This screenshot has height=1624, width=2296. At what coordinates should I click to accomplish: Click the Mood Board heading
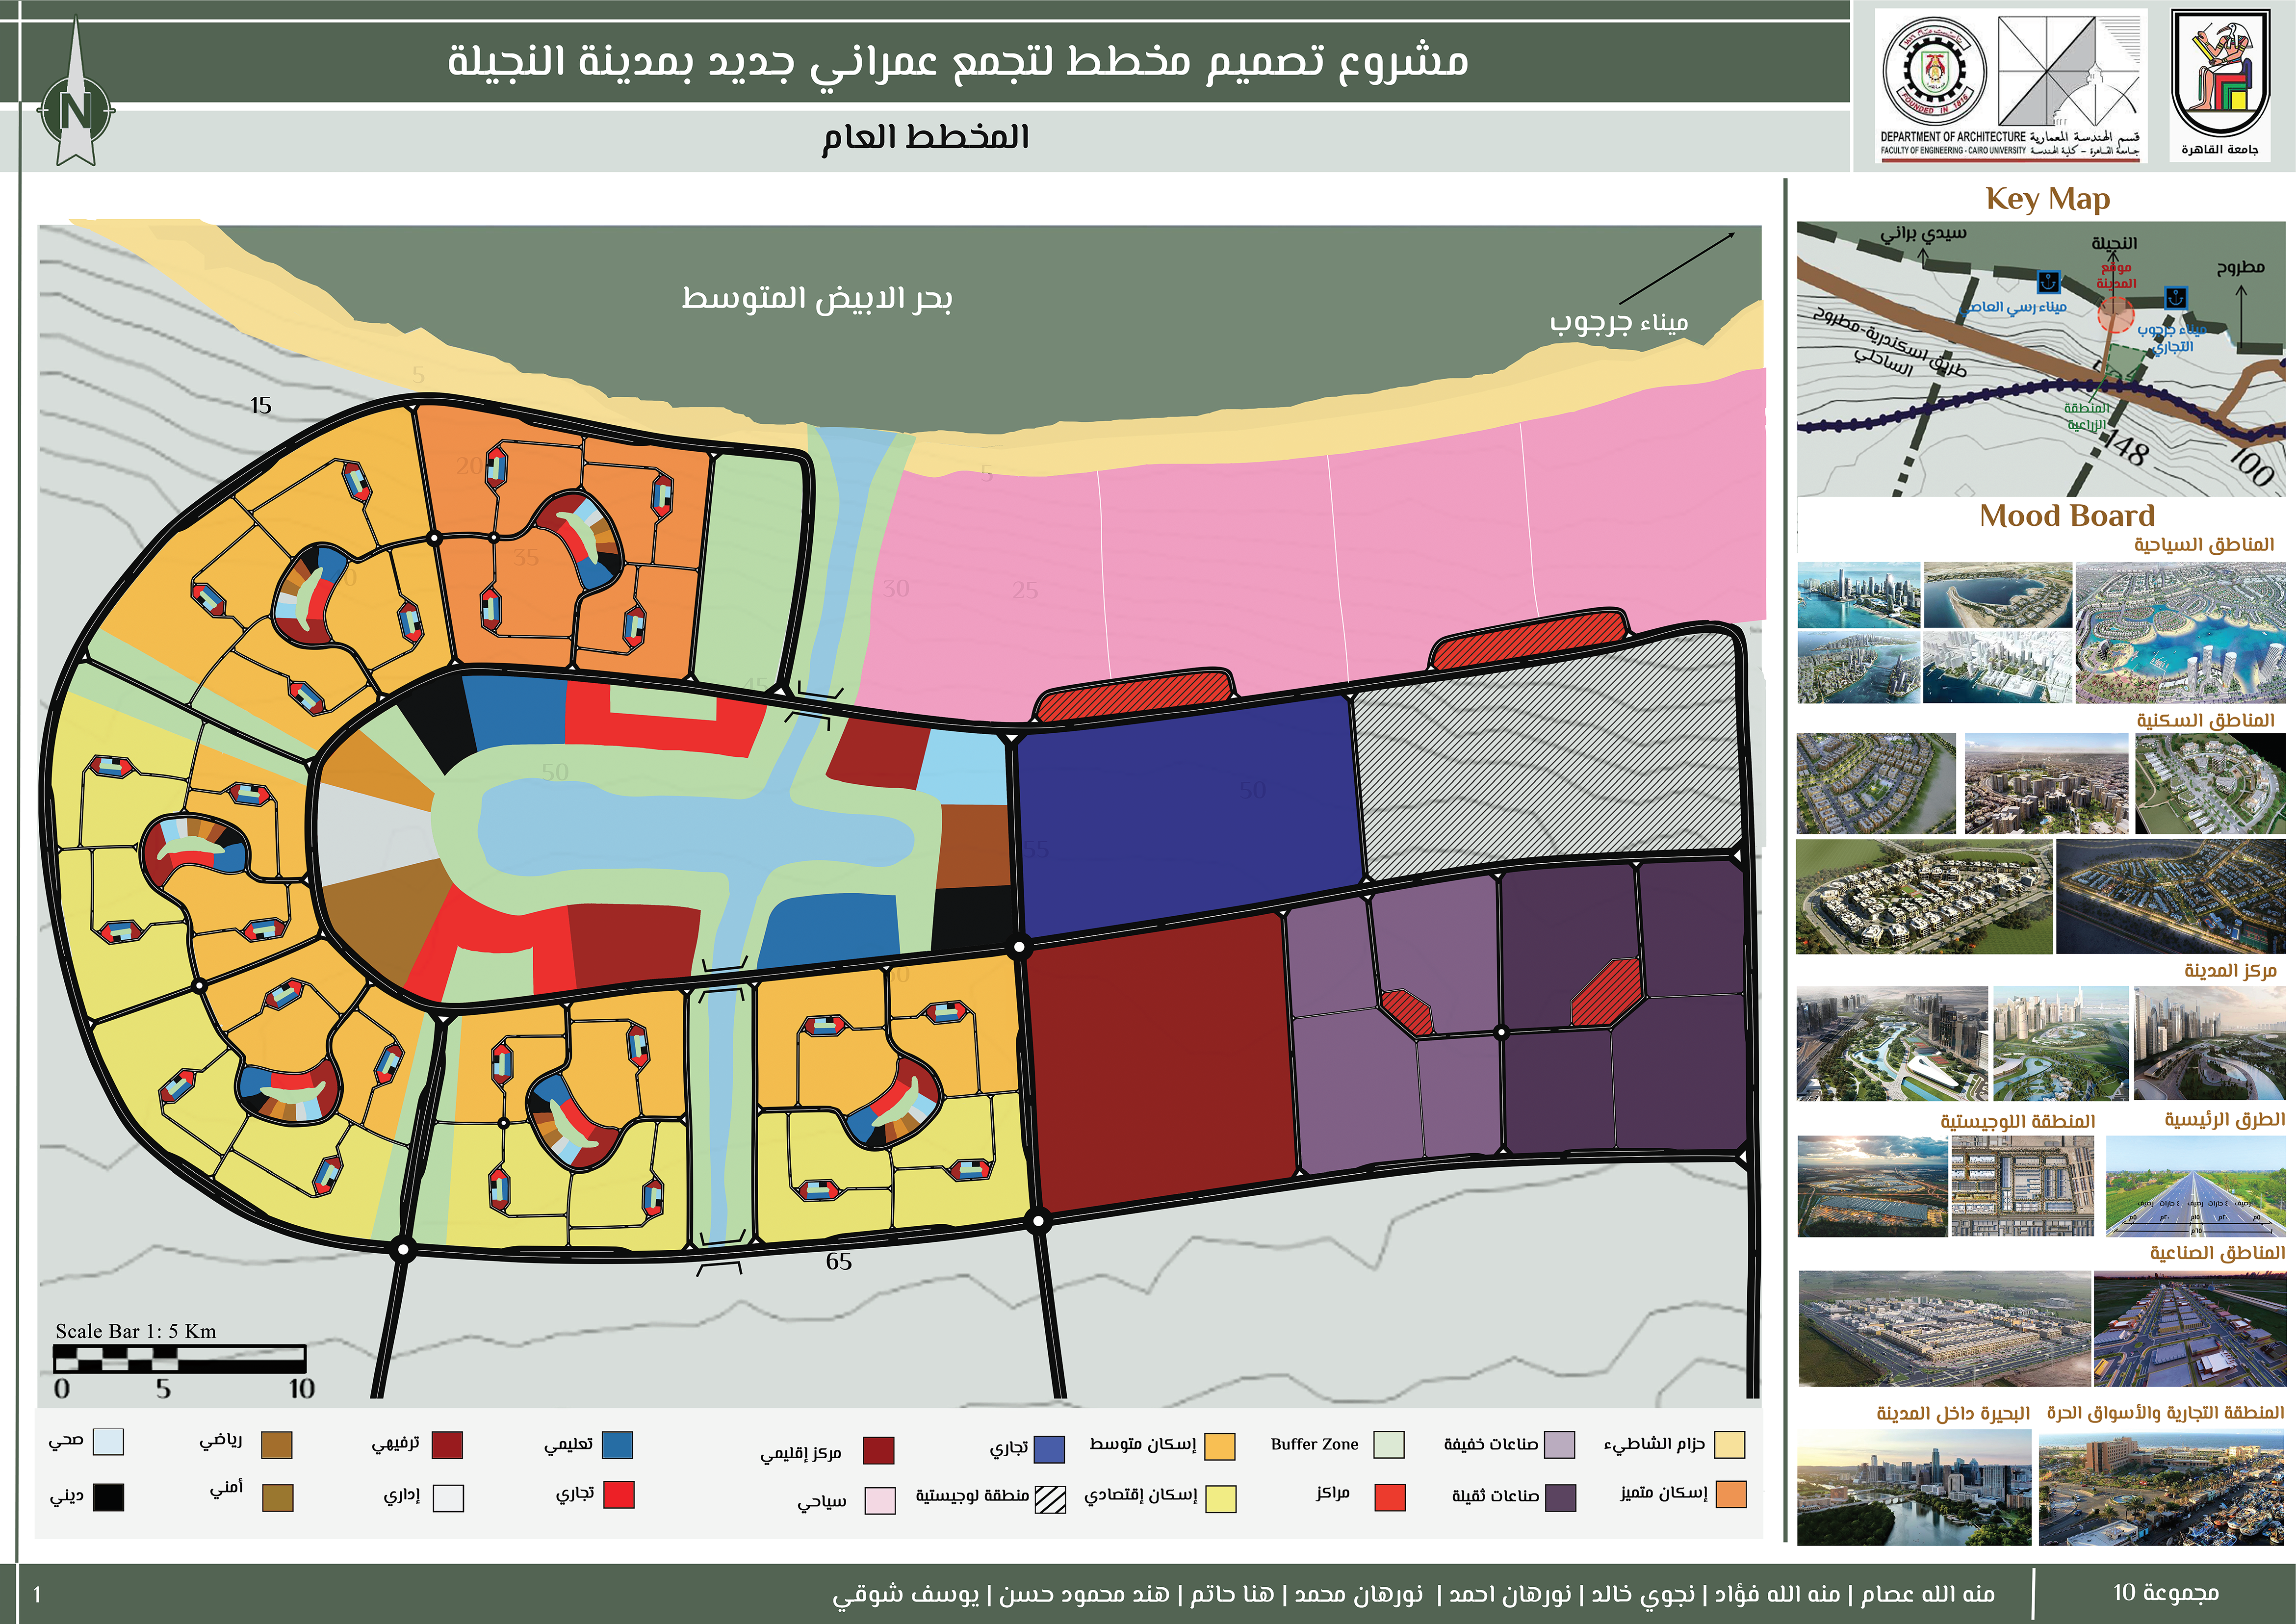(2066, 515)
